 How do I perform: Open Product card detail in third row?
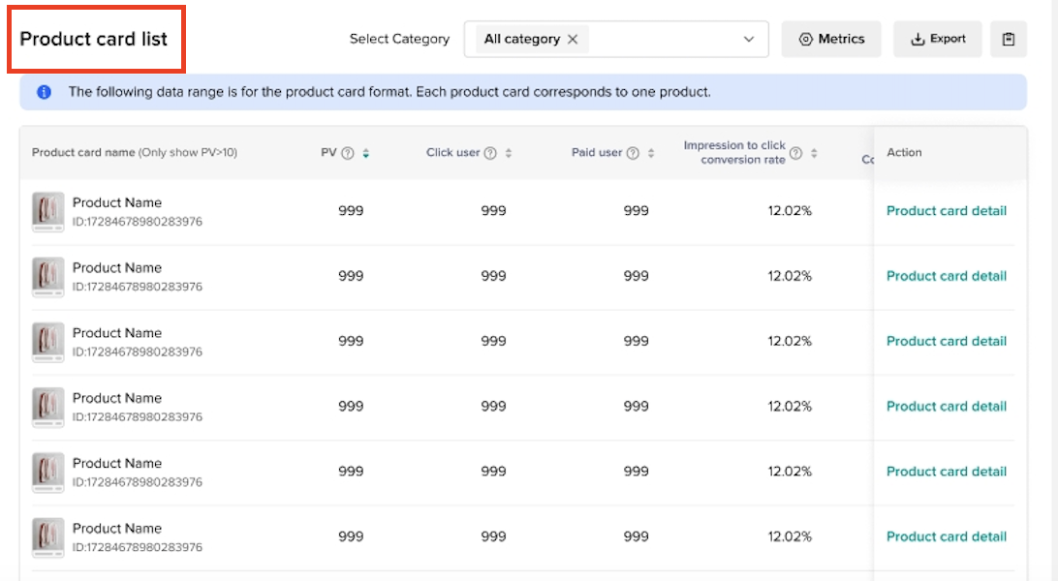(946, 341)
